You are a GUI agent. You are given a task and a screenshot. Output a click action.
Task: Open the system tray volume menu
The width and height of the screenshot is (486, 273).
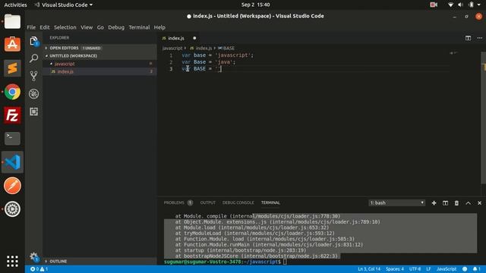click(x=460, y=5)
